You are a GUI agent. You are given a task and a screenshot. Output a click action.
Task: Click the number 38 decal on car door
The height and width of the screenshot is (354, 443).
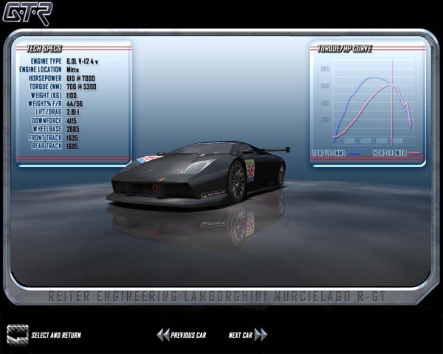pos(249,167)
